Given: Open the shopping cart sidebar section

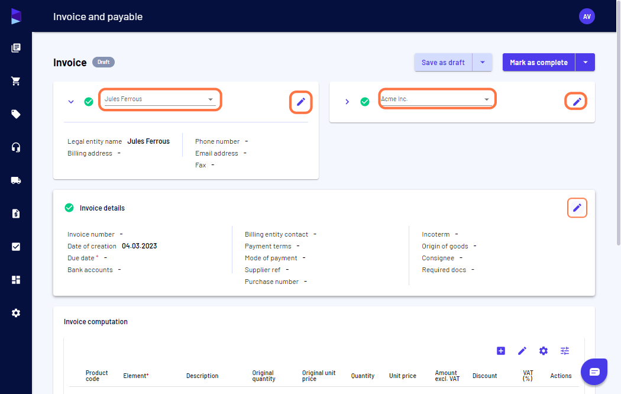Looking at the screenshot, I should click(x=16, y=81).
